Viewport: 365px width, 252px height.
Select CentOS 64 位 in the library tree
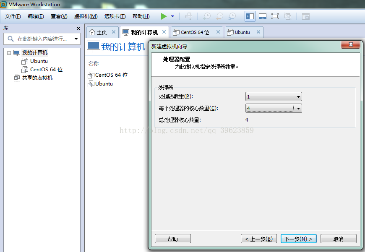pyautogui.click(x=46, y=70)
